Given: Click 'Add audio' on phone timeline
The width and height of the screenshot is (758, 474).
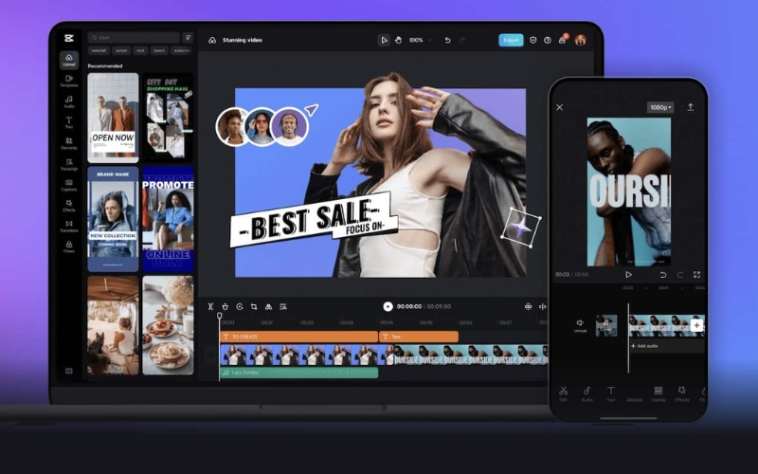Looking at the screenshot, I should (x=645, y=346).
